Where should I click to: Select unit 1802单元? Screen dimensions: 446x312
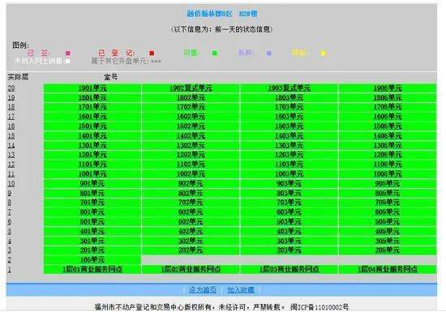[191, 98]
